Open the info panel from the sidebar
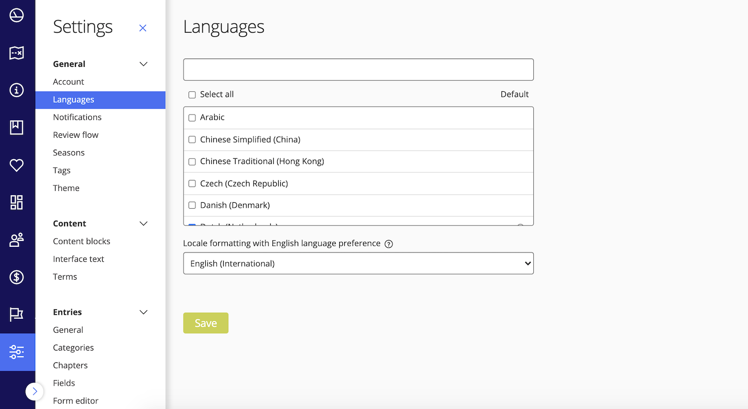748x409 pixels. click(x=16, y=90)
